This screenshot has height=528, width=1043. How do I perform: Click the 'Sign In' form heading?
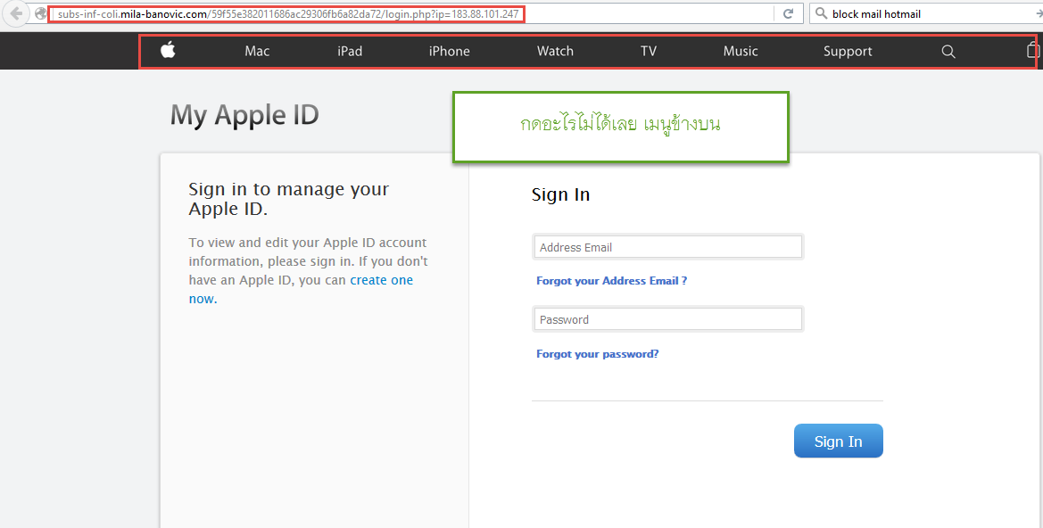(560, 194)
